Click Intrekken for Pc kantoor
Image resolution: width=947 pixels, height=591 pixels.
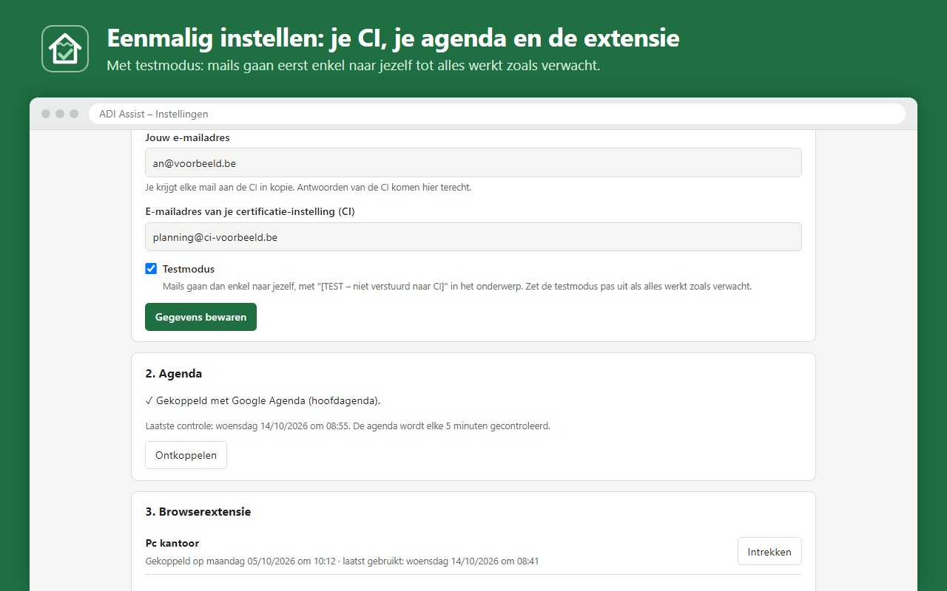pos(769,551)
